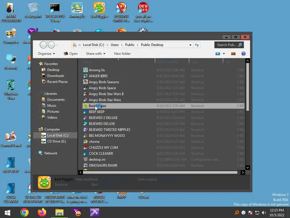Open the address bar history dropdown arrow

tap(190, 45)
